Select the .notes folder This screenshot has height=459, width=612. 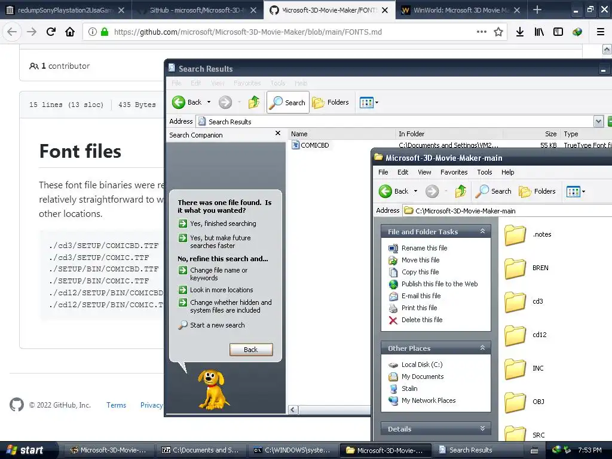pyautogui.click(x=528, y=234)
